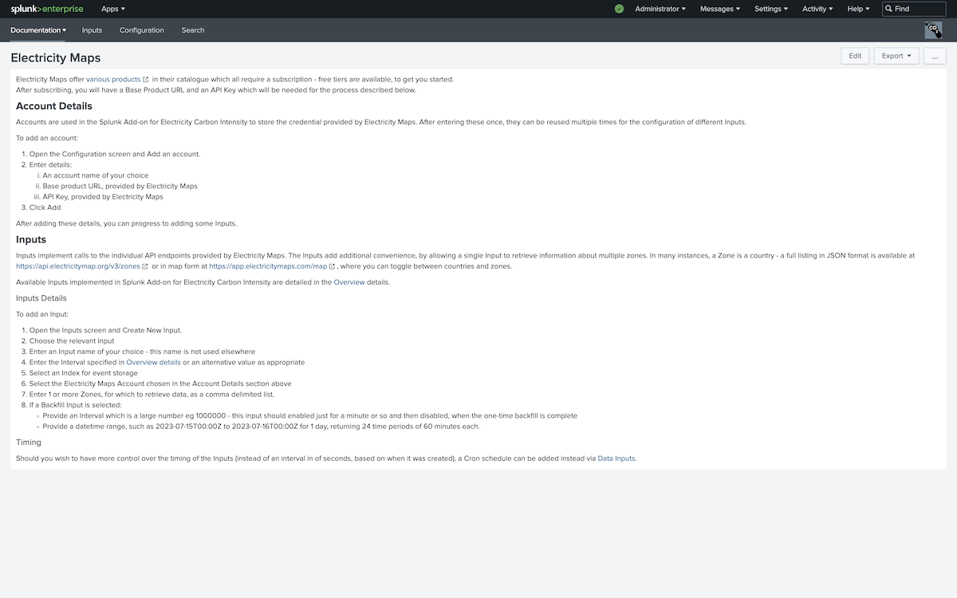Click the external icon after the map URL
Image resolution: width=957 pixels, height=598 pixels.
tap(332, 266)
